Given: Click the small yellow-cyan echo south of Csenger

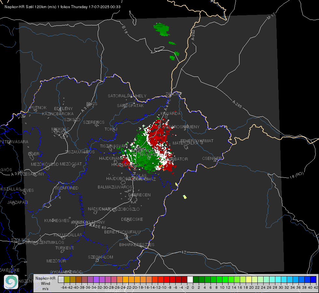Looking at the screenshot, I should [185, 197].
